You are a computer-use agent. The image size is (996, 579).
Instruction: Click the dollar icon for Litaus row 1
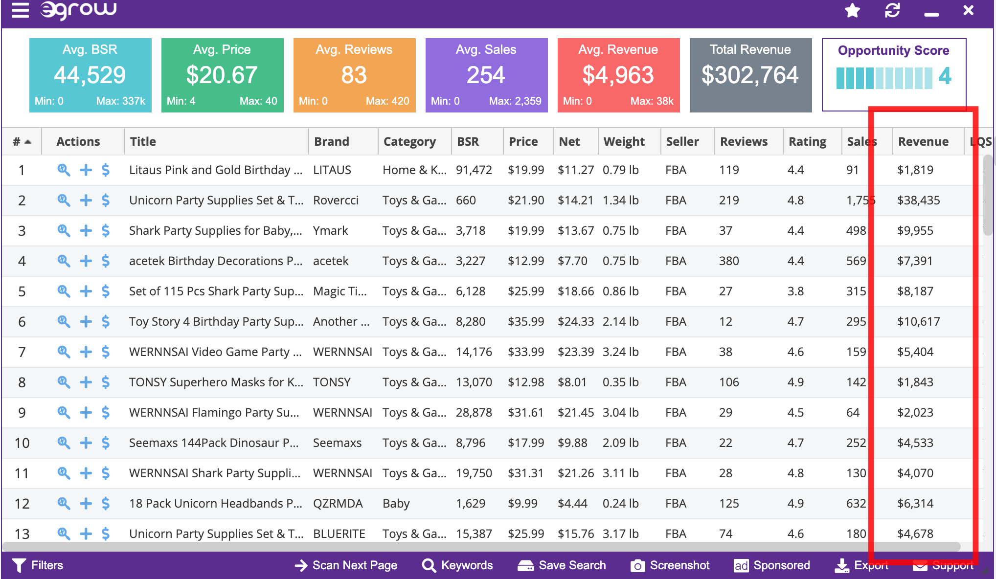106,170
